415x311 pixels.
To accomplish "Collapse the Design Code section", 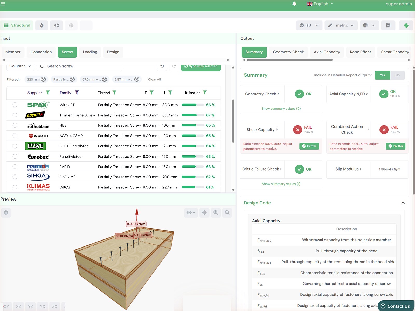I will tap(403, 203).
